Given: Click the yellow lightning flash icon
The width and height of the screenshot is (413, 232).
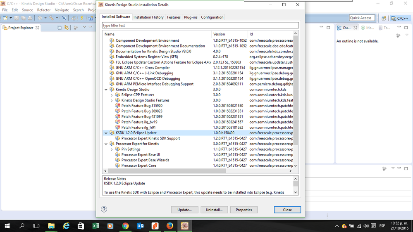Looking at the screenshot, I should coord(82,18).
